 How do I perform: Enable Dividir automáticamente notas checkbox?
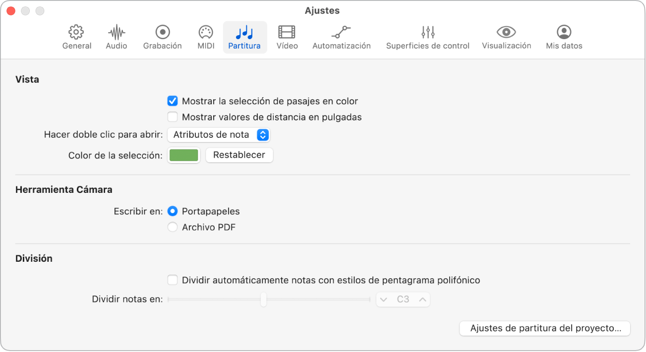[173, 280]
